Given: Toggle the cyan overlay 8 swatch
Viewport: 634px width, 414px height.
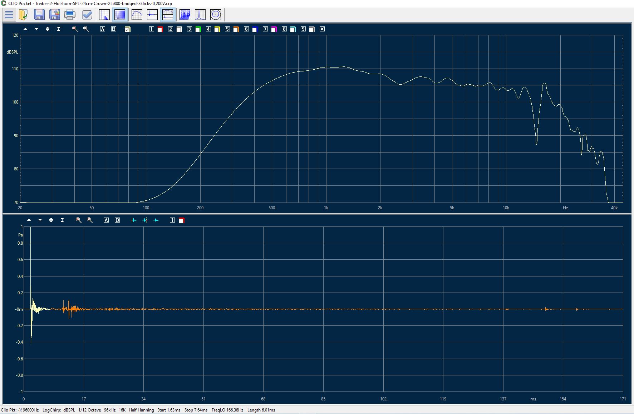Looking at the screenshot, I should click(293, 29).
